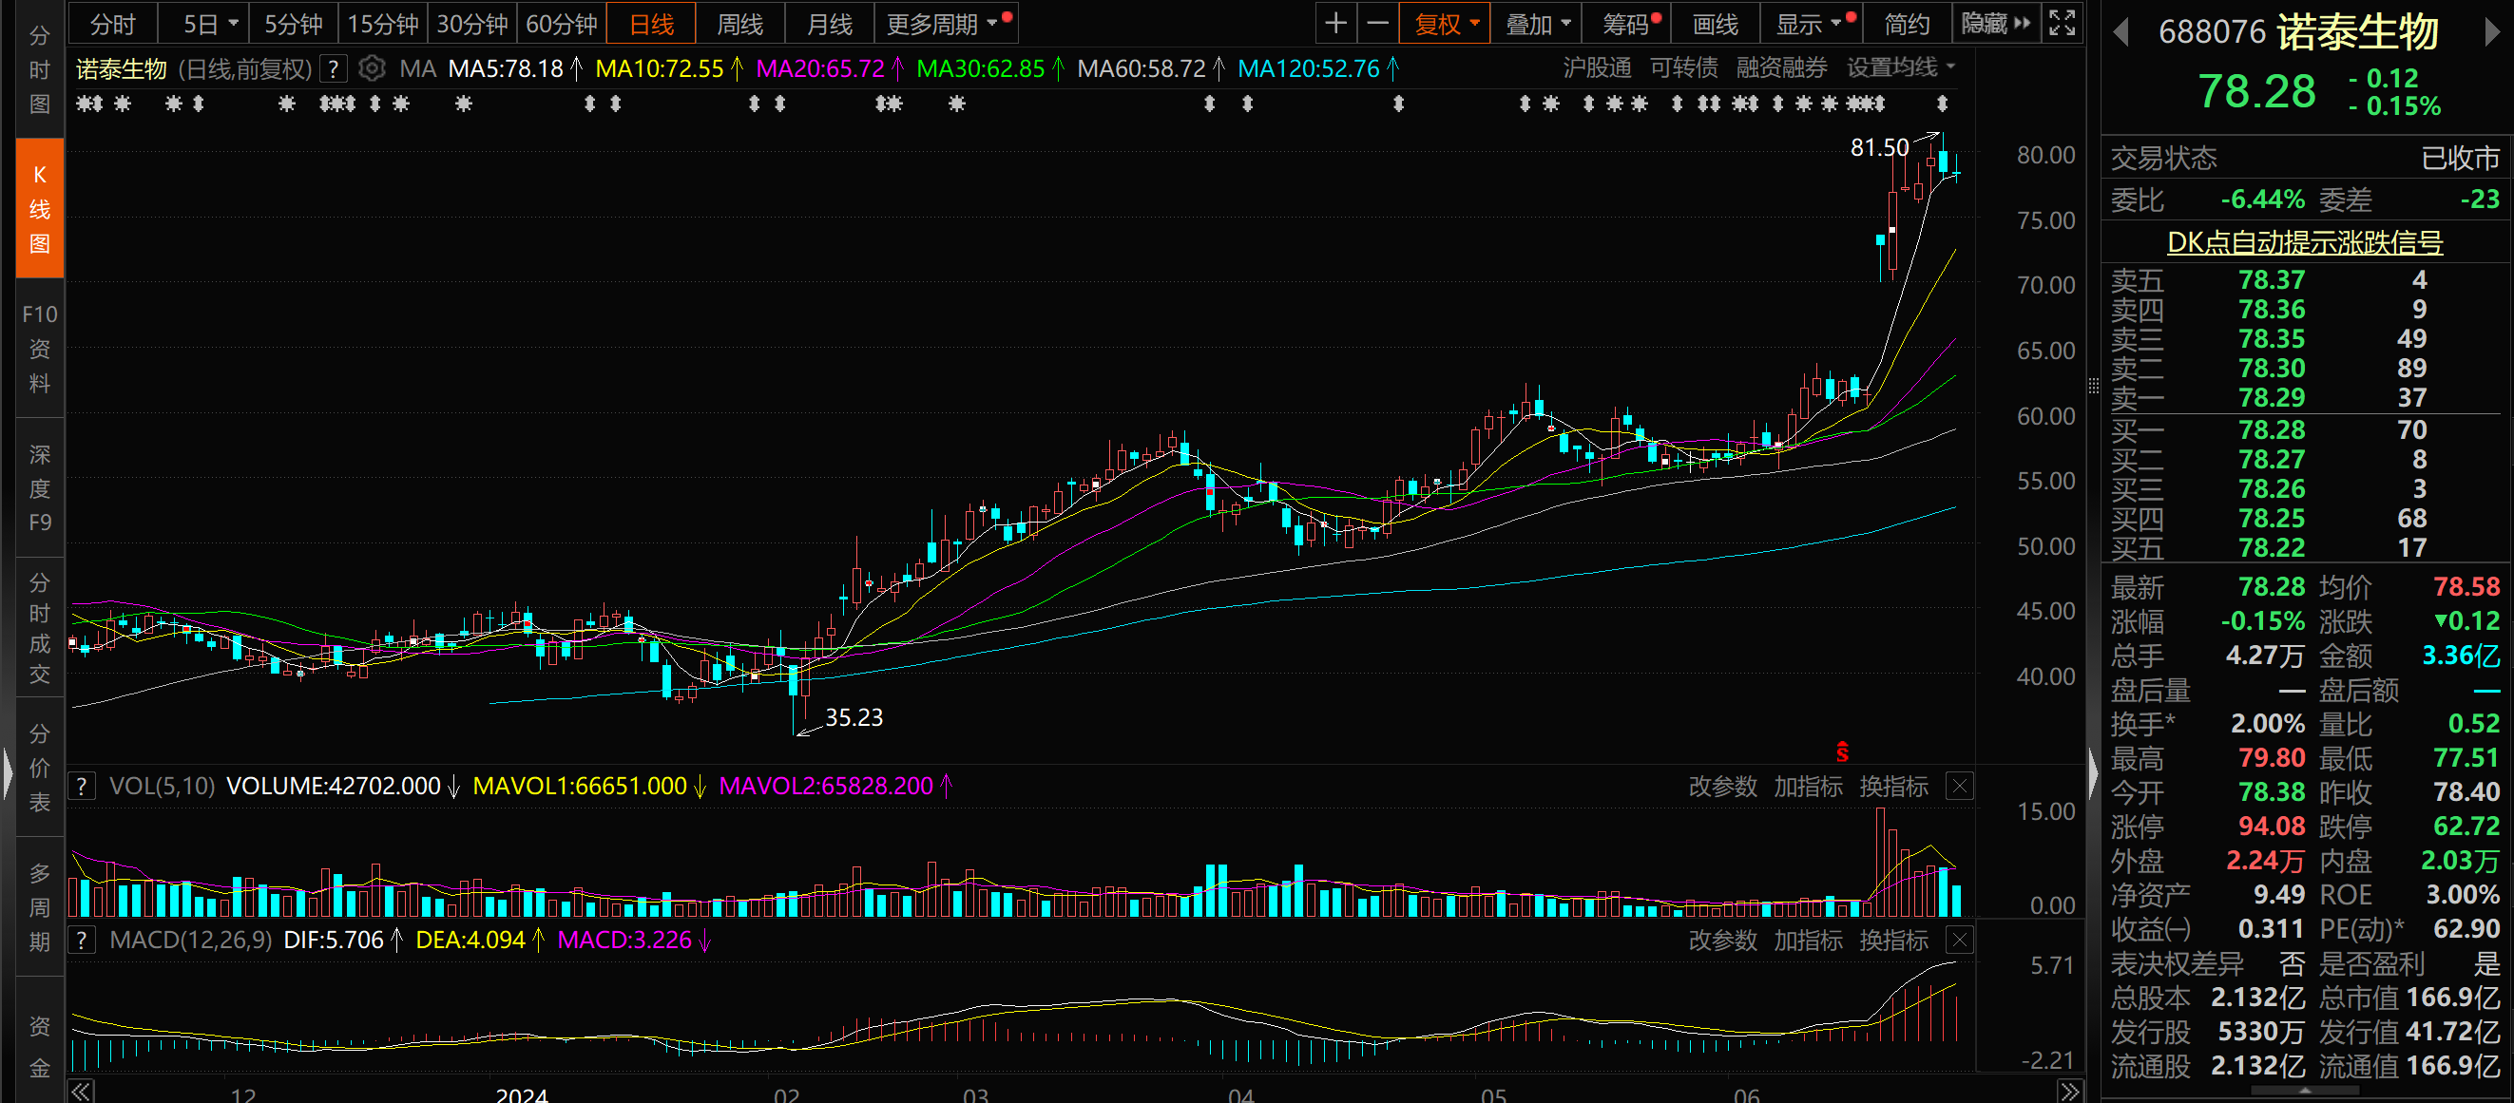The width and height of the screenshot is (2514, 1103).
Task: Toggle 隐藏 to hide the side panel
Action: coord(1995,24)
